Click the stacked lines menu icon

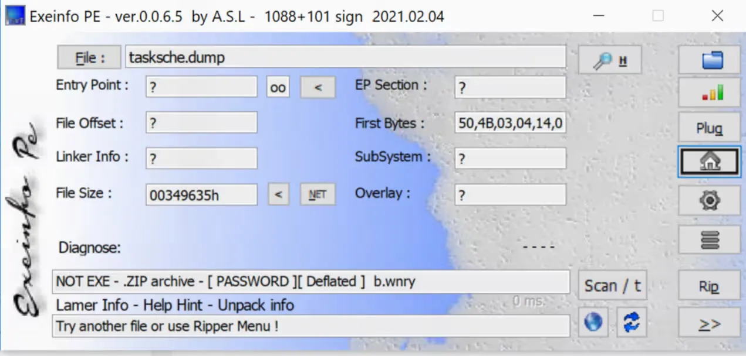coord(709,239)
